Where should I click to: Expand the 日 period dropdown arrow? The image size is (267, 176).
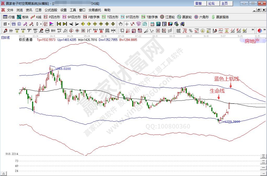[x=9, y=24]
